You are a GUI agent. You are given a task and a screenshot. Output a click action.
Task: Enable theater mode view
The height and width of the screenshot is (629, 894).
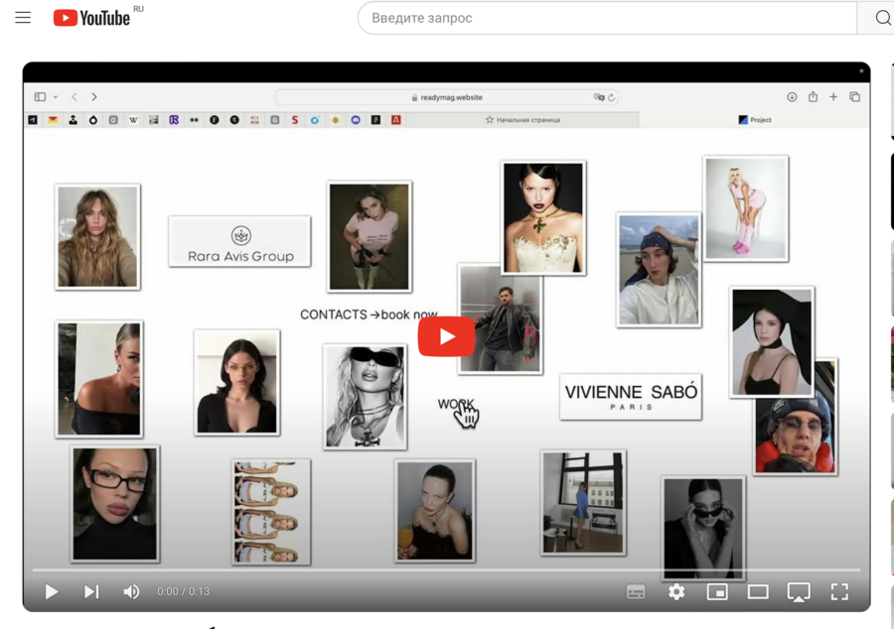[758, 592]
